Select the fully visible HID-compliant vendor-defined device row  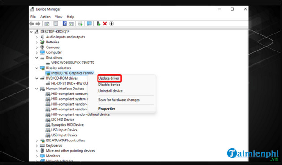[x=81, y=114]
